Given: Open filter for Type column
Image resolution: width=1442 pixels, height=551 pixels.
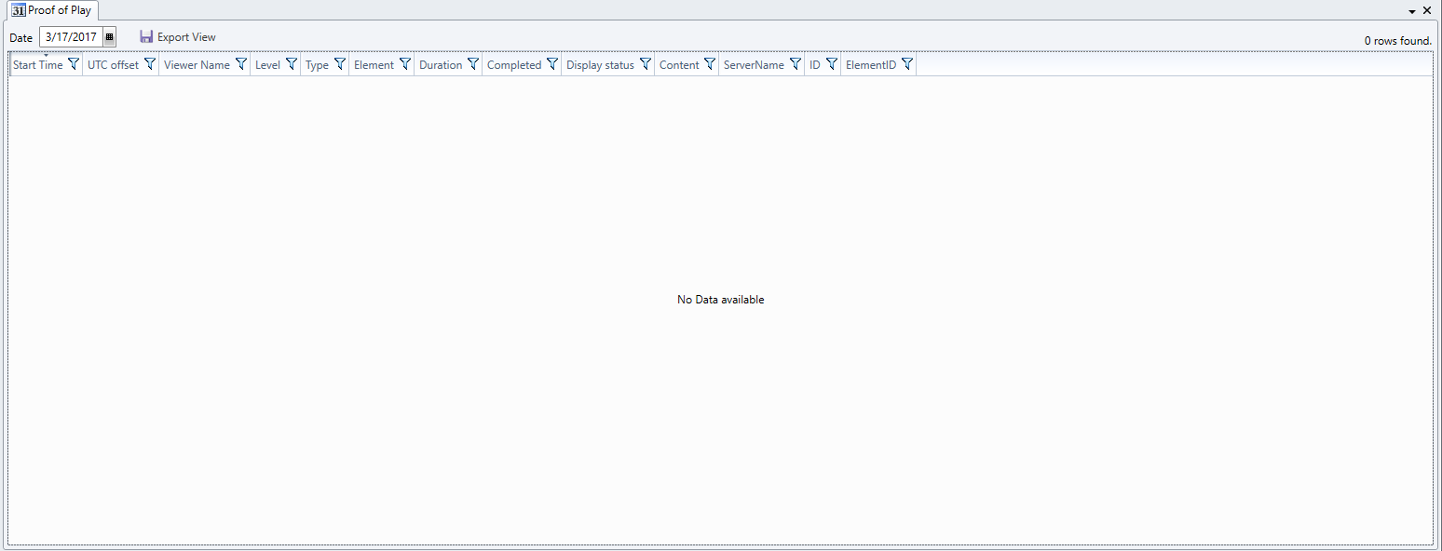Looking at the screenshot, I should point(340,64).
